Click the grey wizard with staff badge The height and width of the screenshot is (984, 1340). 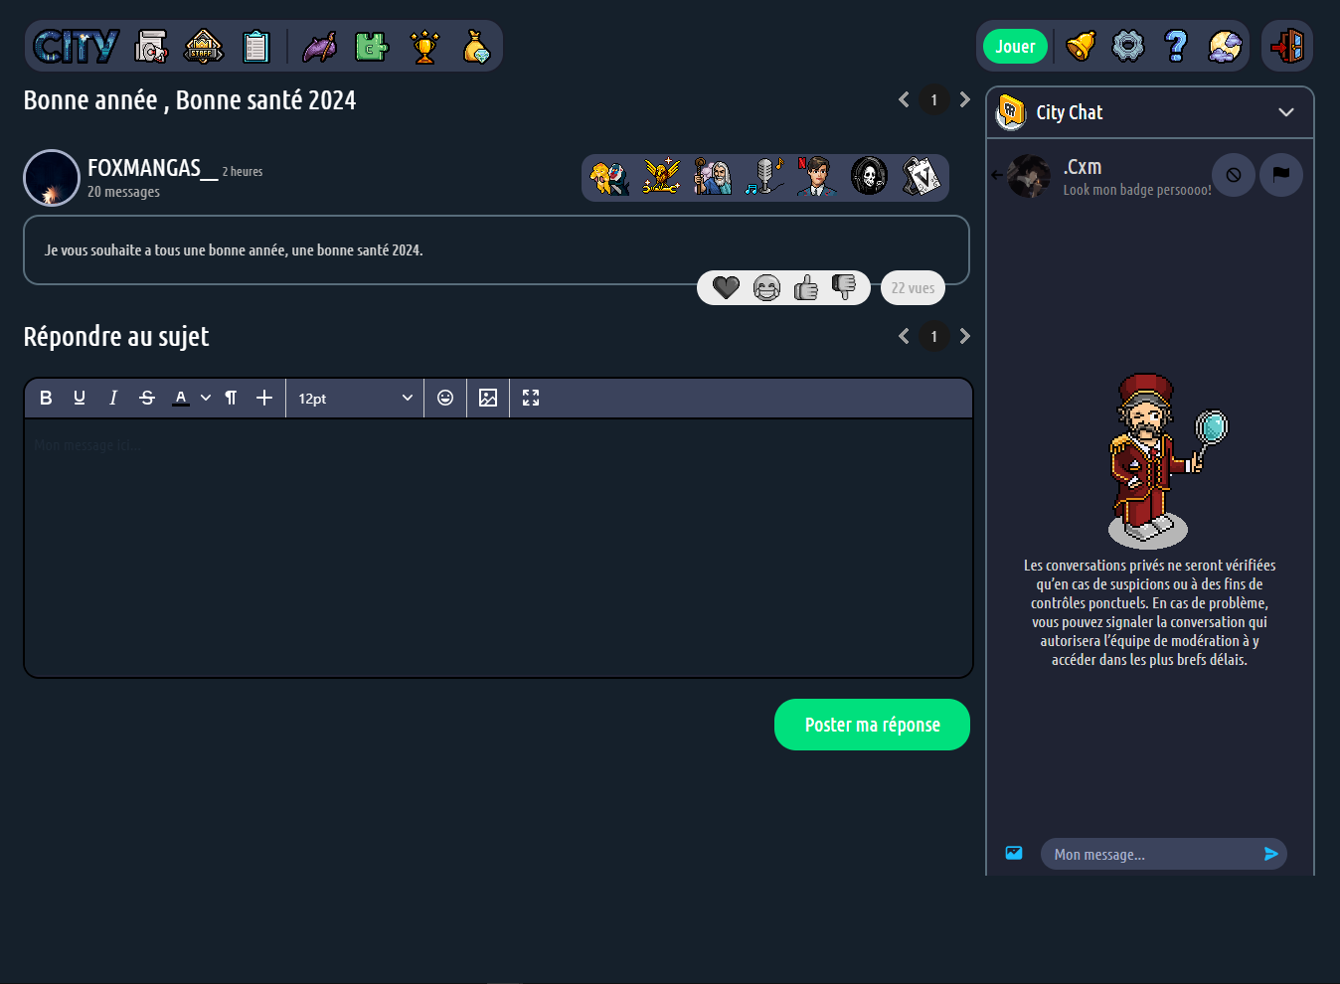tap(713, 177)
